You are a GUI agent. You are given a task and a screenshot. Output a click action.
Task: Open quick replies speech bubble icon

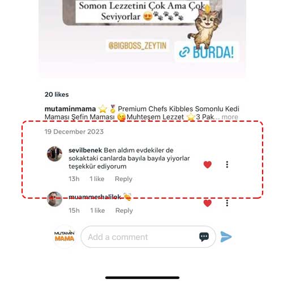(x=204, y=237)
